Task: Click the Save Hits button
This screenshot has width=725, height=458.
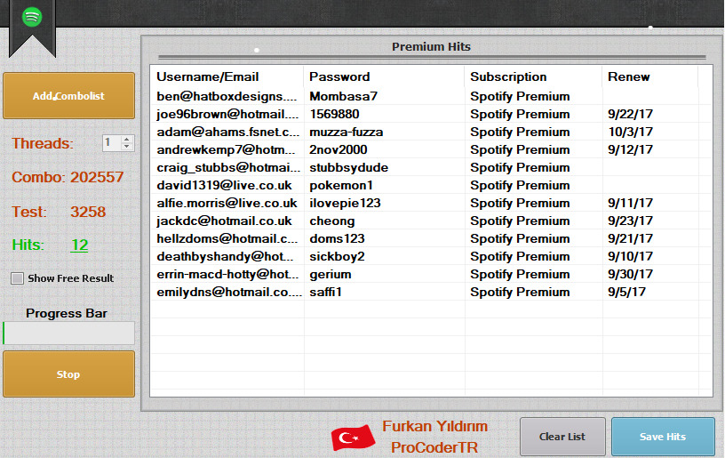Action: click(x=663, y=437)
